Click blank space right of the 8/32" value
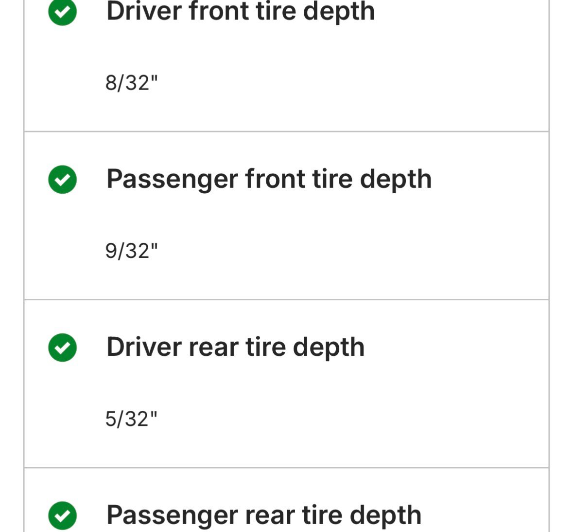This screenshot has height=532, width=573. [340, 83]
